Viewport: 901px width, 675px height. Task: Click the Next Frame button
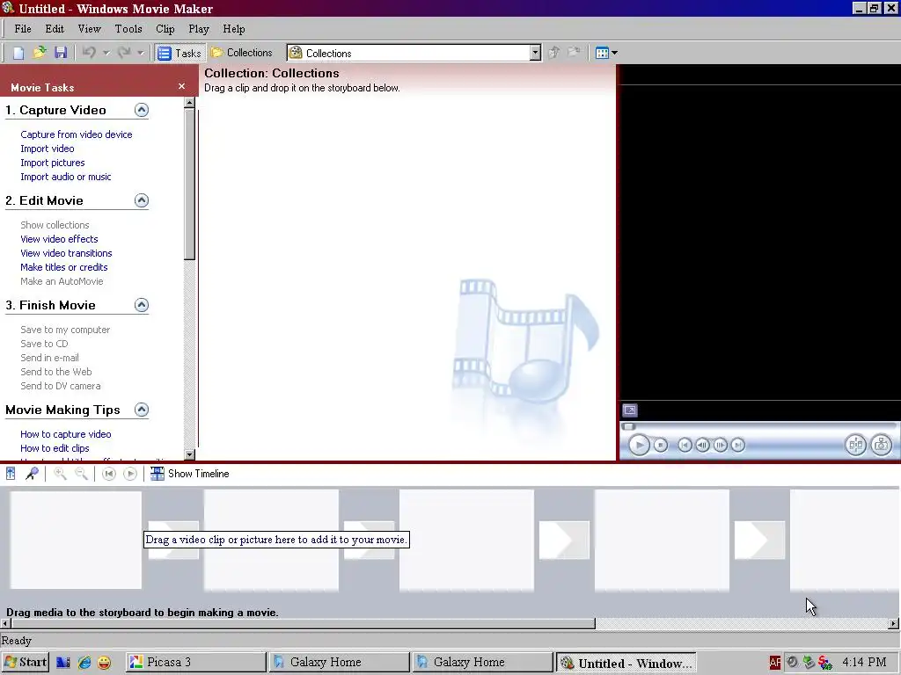tap(720, 445)
